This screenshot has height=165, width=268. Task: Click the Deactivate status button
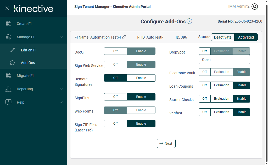coord(223,37)
